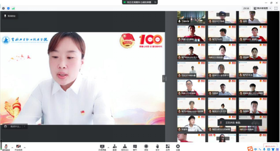Open the Apps grid icon

point(168,147)
